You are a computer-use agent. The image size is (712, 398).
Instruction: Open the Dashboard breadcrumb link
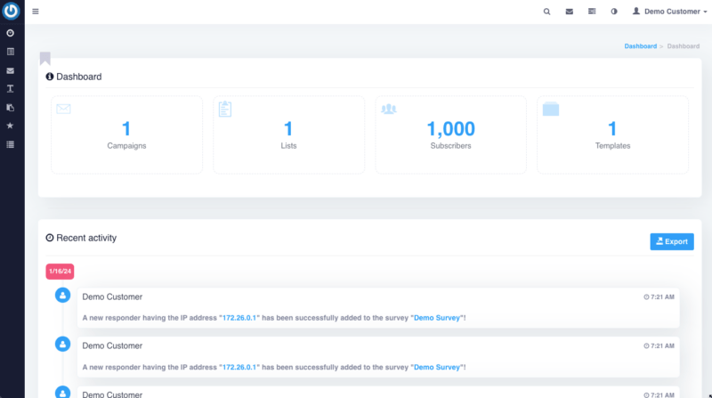[640, 45]
